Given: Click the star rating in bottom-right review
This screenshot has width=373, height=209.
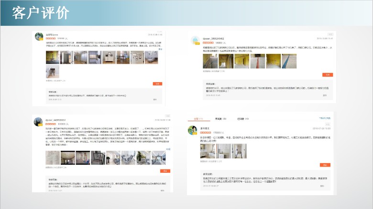Looking at the screenshot, I should click(206, 132).
